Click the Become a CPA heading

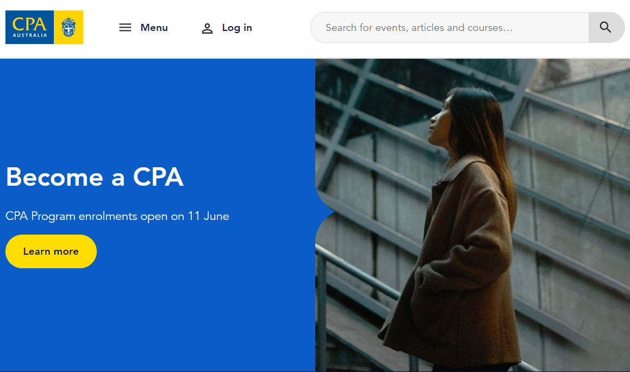(94, 178)
